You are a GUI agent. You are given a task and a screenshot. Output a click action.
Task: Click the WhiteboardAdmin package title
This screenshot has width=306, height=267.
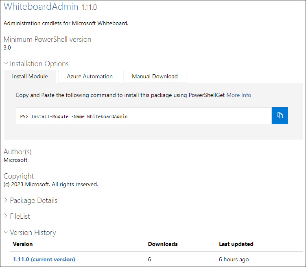[41, 6]
